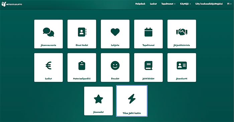Open the Laskut euro sign tile
This screenshot has width=234, height=122.
[48, 67]
